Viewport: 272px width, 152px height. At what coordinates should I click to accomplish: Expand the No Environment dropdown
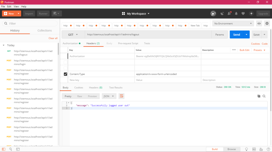point(233,24)
